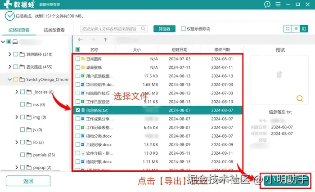Check the 桌面壁纸 folder checkbox
The image size is (315, 192).
(78, 67)
